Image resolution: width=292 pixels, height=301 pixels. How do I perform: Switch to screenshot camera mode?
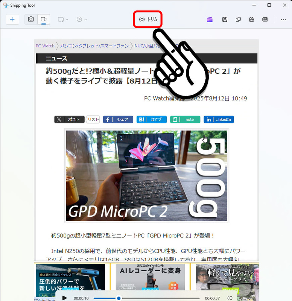31,19
